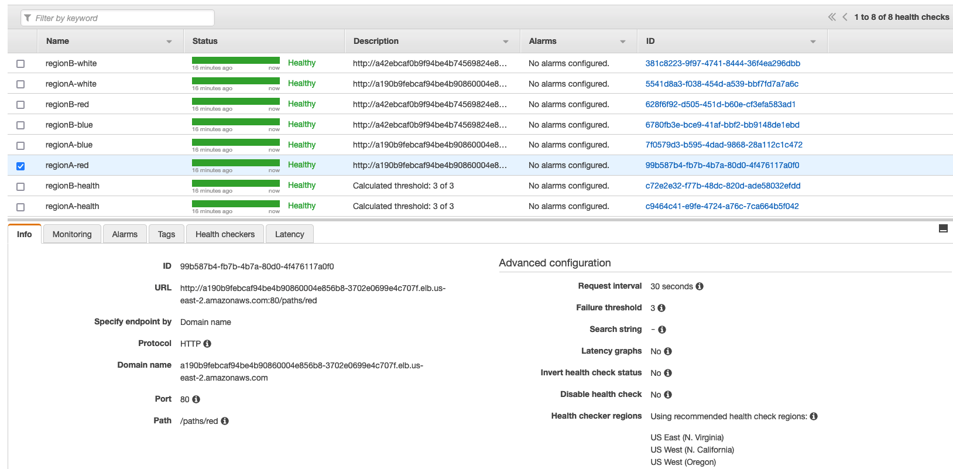The height and width of the screenshot is (469, 953).
Task: Open the Alarms column header dropdown
Action: pos(623,42)
